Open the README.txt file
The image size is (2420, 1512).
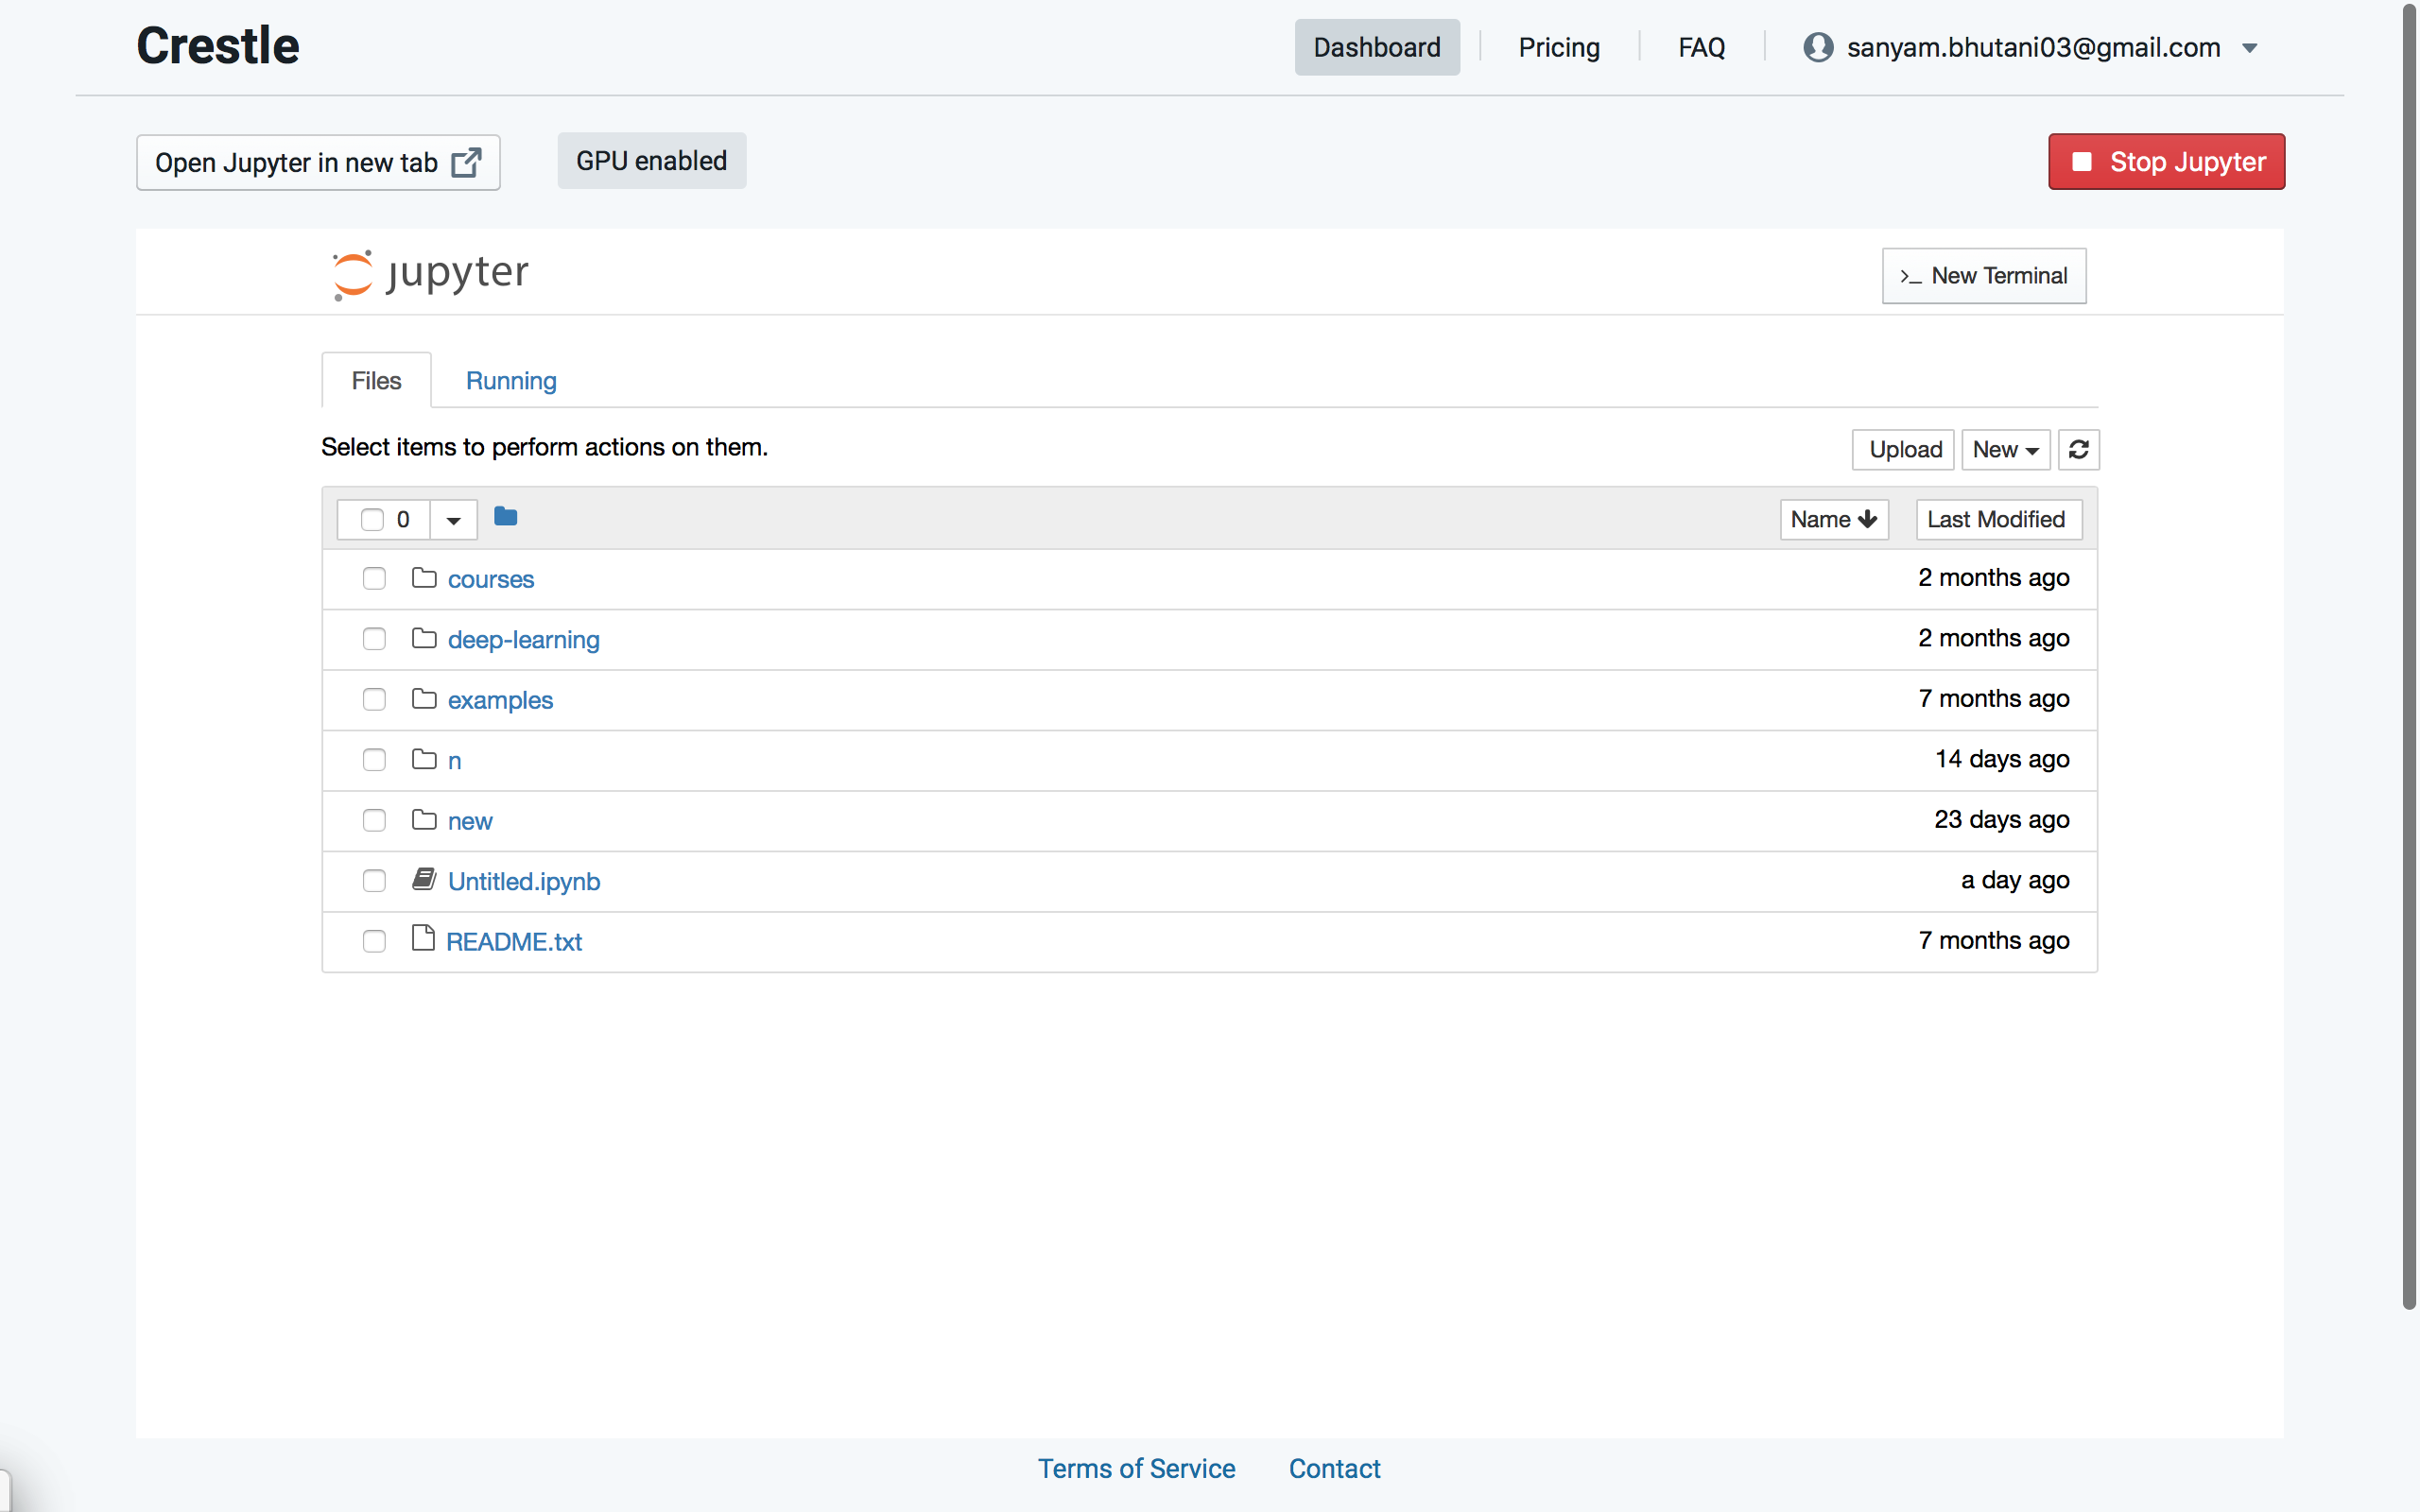point(514,942)
